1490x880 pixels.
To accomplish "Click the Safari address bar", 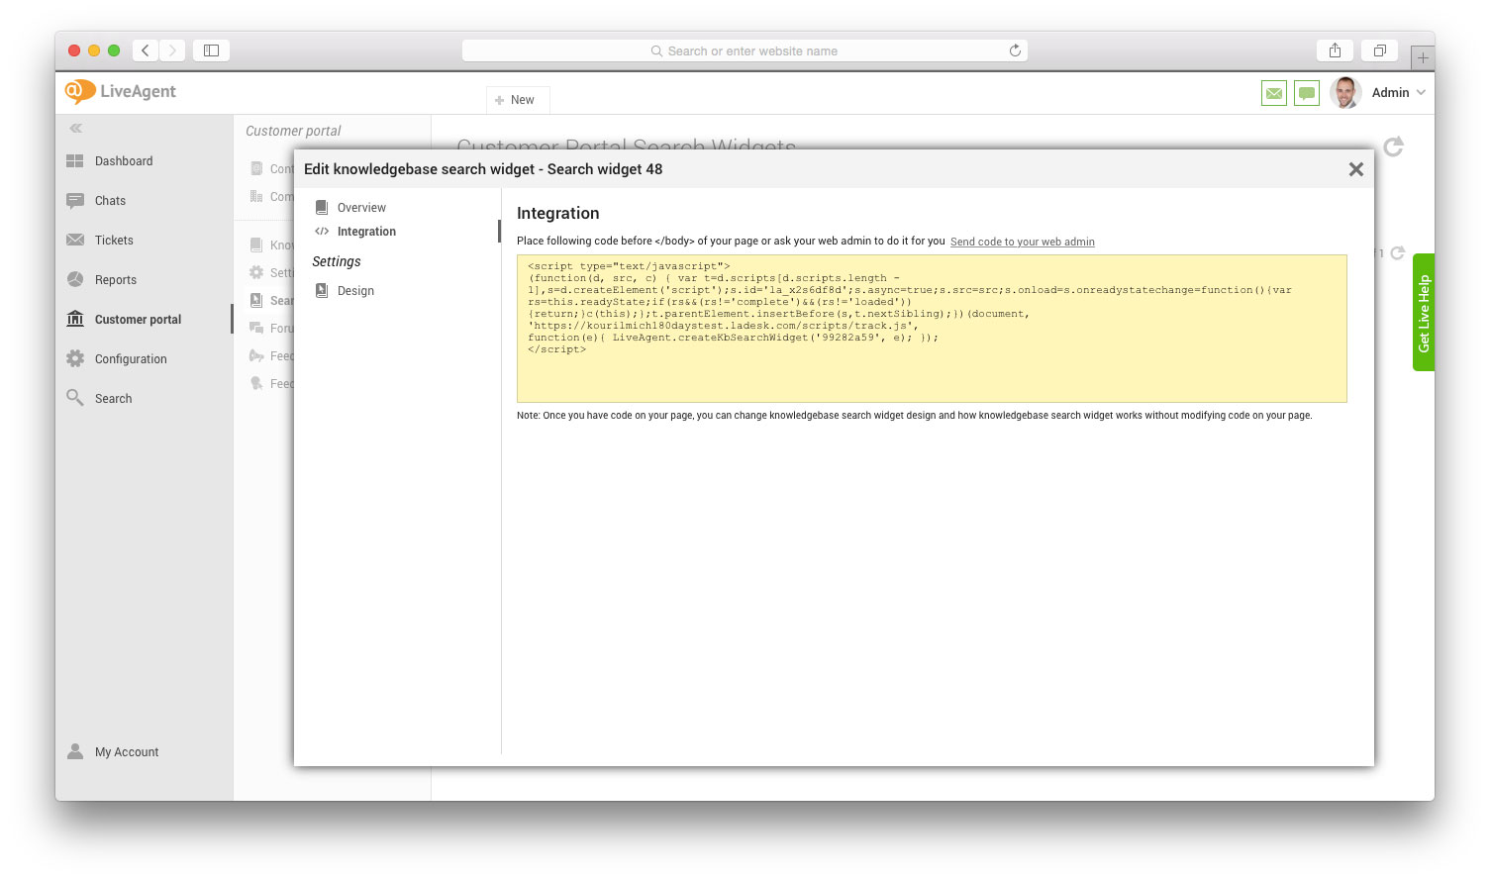I will (x=743, y=50).
